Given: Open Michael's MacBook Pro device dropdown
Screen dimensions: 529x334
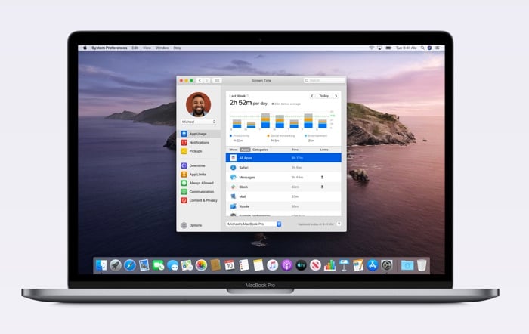Looking at the screenshot, I should 253,224.
